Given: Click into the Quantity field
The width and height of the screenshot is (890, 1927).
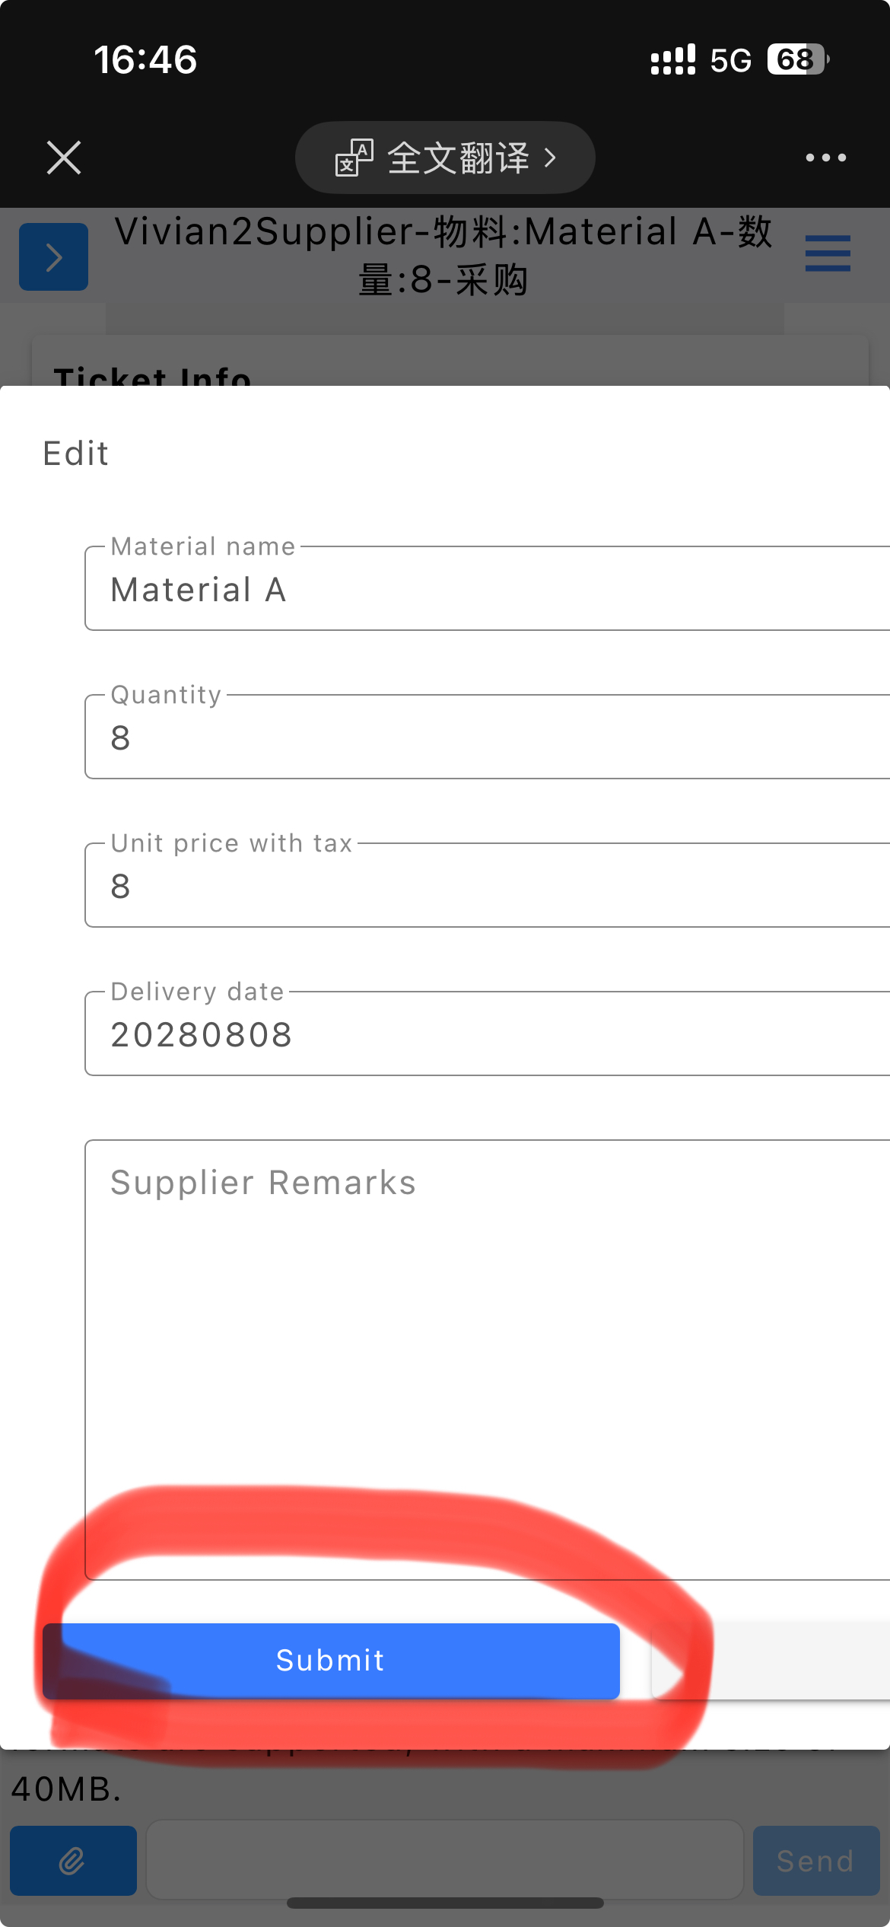Looking at the screenshot, I should (487, 738).
